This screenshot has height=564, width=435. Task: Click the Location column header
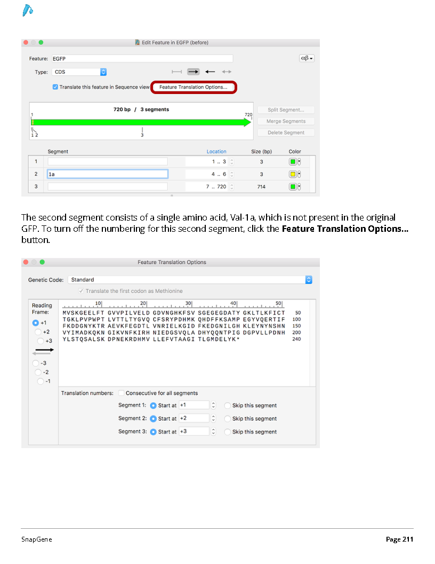pyautogui.click(x=216, y=152)
